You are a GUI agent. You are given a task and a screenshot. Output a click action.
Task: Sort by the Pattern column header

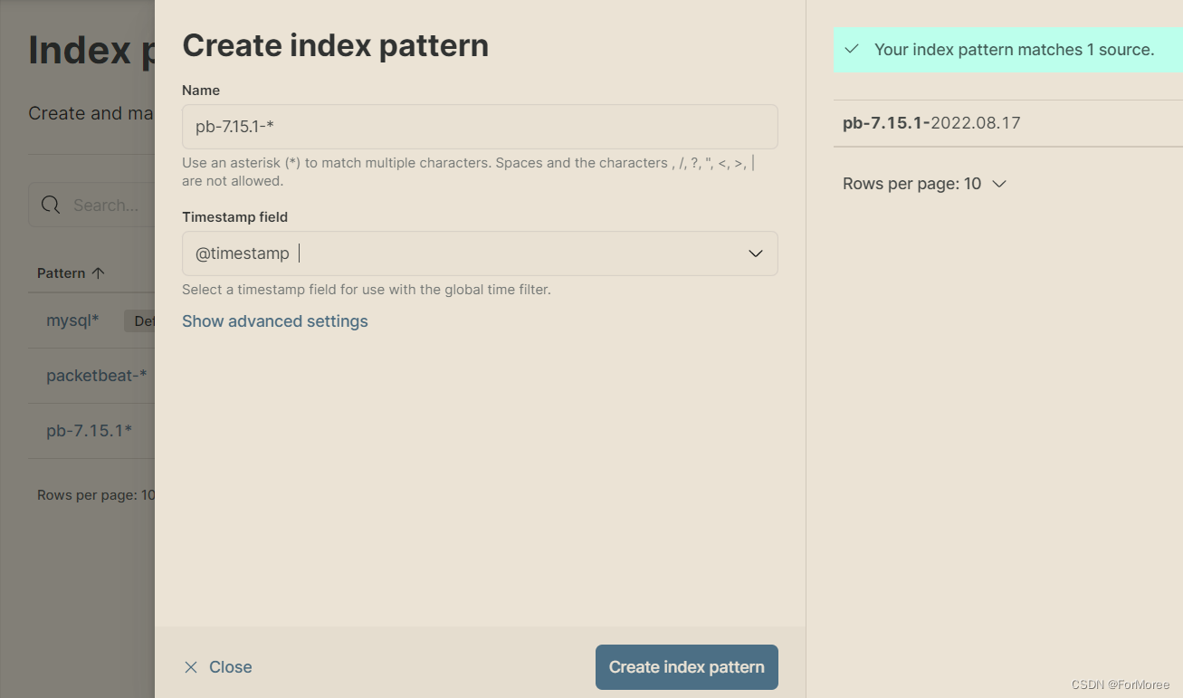click(71, 273)
